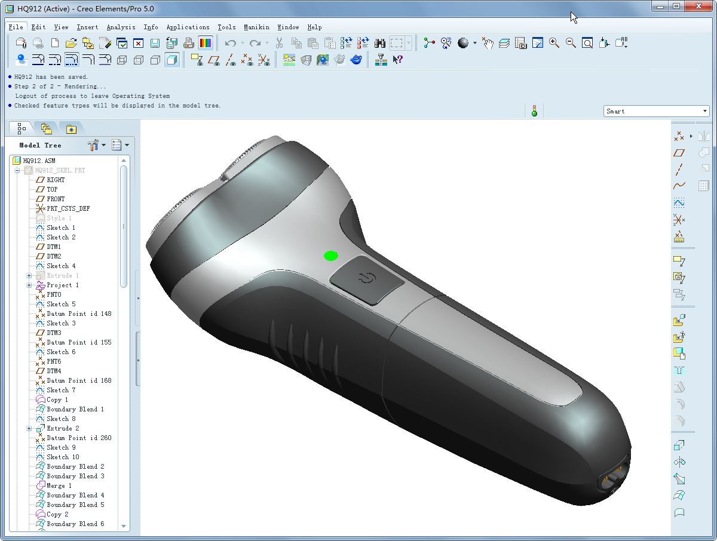Image resolution: width=717 pixels, height=541 pixels.
Task: Click the Boundary Blend tool icon
Action: click(x=679, y=496)
